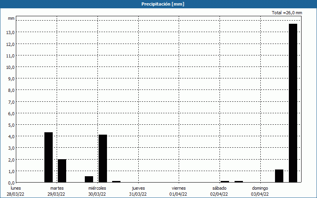Image resolution: width=317 pixels, height=198 pixels.
Task: Select the Total =26,0 mm label
Action: click(x=287, y=13)
